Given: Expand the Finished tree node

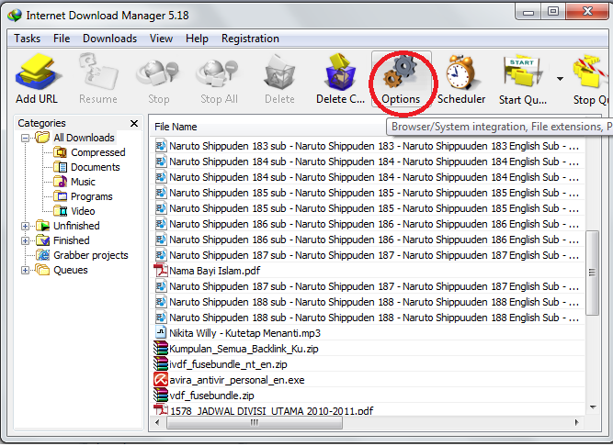Looking at the screenshot, I should click(x=26, y=240).
